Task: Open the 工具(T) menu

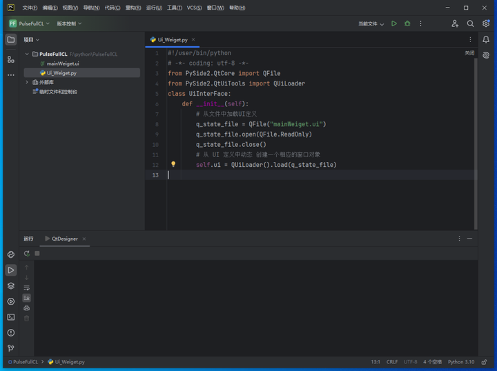Action: [x=175, y=8]
